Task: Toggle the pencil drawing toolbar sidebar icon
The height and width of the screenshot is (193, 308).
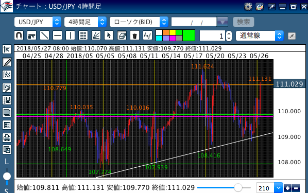Action: pyautogui.click(x=7, y=62)
